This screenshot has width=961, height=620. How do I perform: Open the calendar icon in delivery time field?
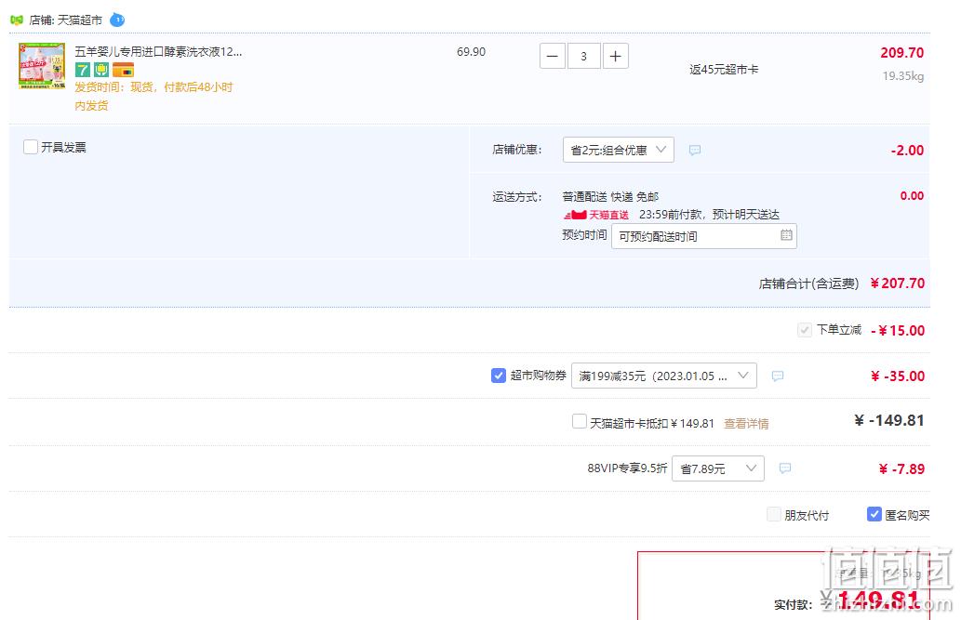click(786, 235)
